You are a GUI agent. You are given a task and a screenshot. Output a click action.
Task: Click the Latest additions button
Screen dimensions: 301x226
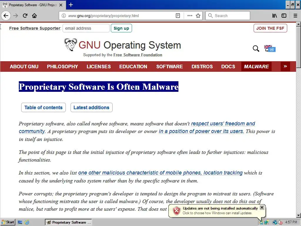[91, 107]
